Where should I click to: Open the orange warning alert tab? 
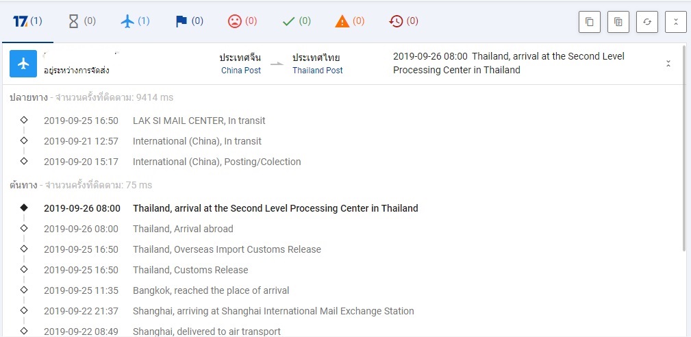pyautogui.click(x=350, y=21)
